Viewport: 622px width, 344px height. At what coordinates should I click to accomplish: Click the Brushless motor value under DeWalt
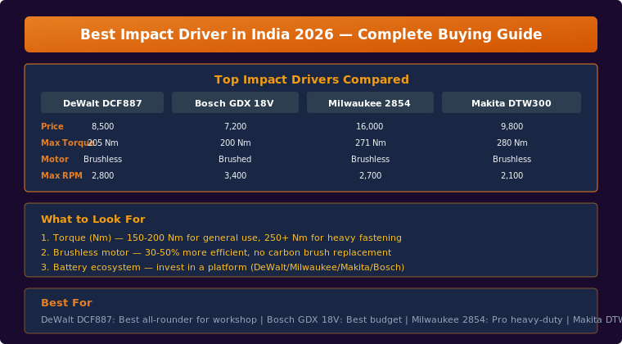click(103, 160)
